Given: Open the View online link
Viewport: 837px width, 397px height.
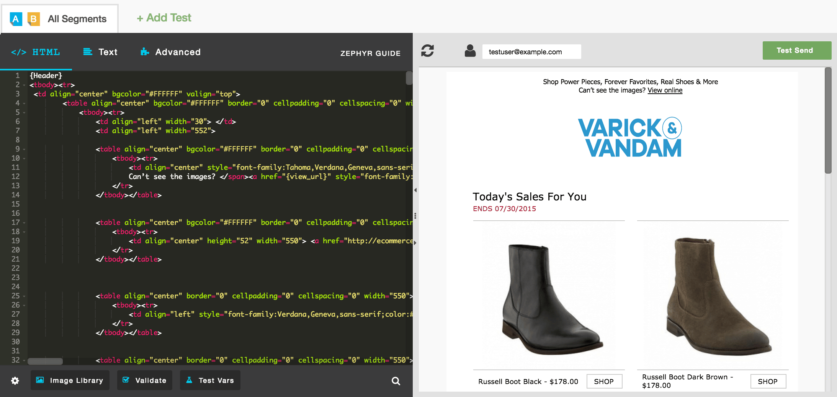Looking at the screenshot, I should (665, 90).
